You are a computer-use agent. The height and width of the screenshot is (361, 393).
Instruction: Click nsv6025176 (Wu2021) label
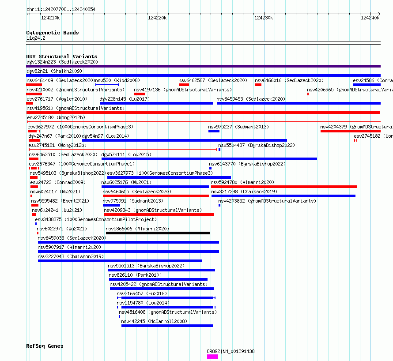click(126, 182)
